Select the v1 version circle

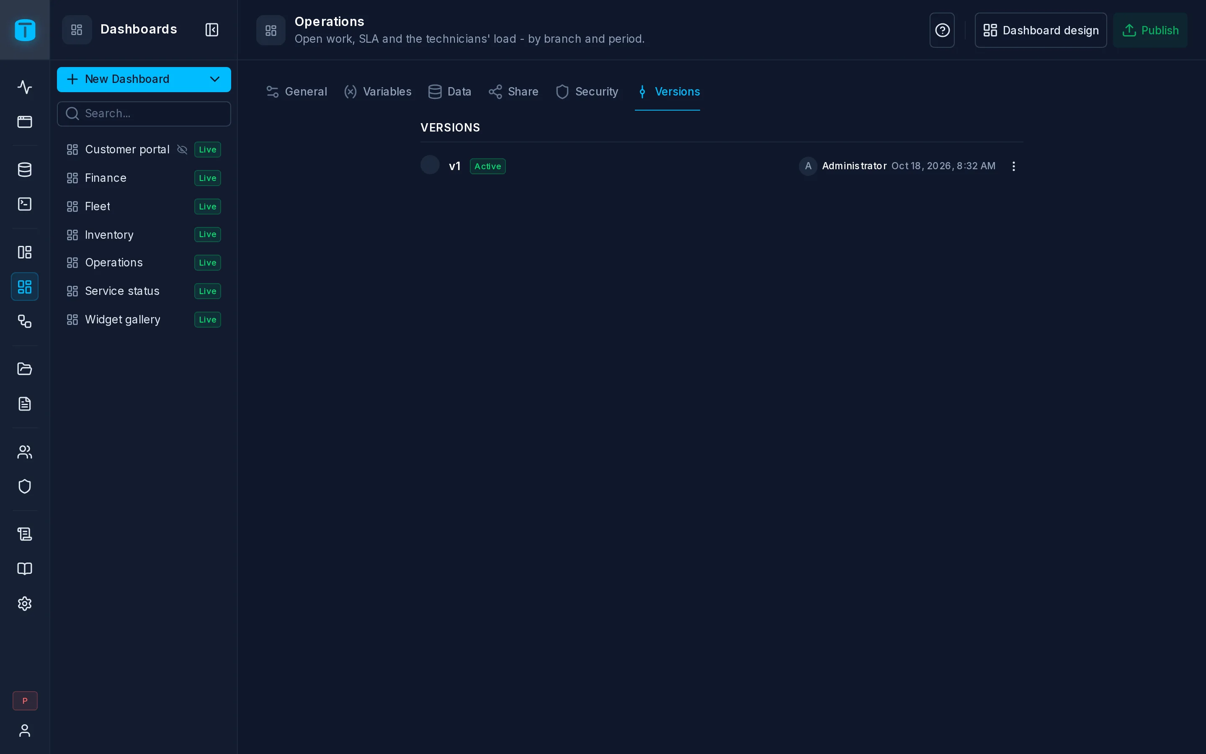tap(430, 165)
